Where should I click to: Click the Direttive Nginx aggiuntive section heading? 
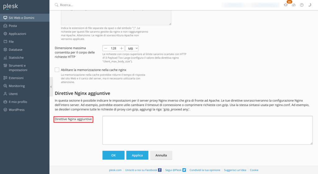tap(82, 93)
